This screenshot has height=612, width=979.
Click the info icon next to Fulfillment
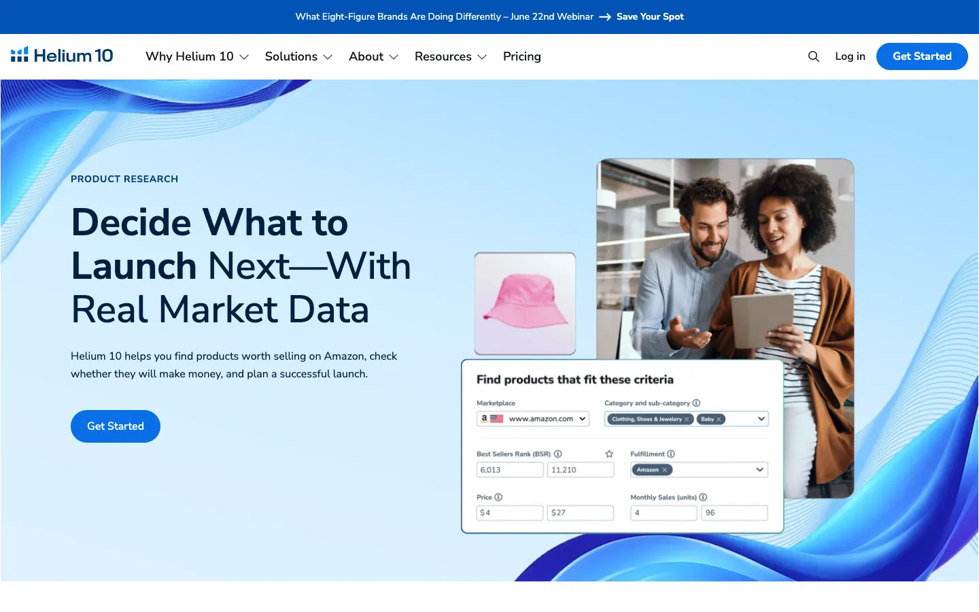pyautogui.click(x=671, y=454)
